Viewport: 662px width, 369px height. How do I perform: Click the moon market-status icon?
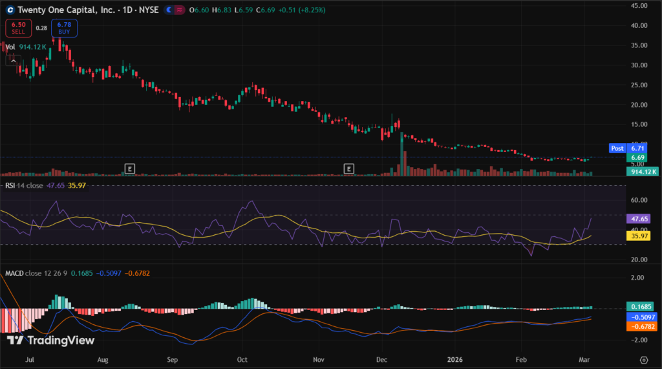click(x=169, y=10)
